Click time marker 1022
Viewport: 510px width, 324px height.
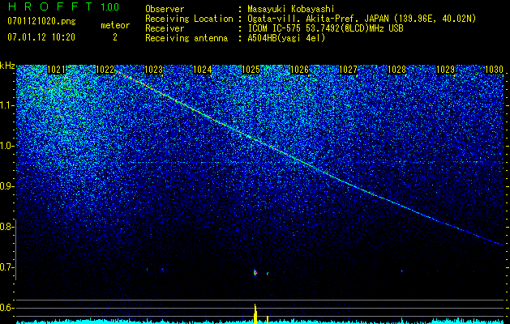[105, 70]
